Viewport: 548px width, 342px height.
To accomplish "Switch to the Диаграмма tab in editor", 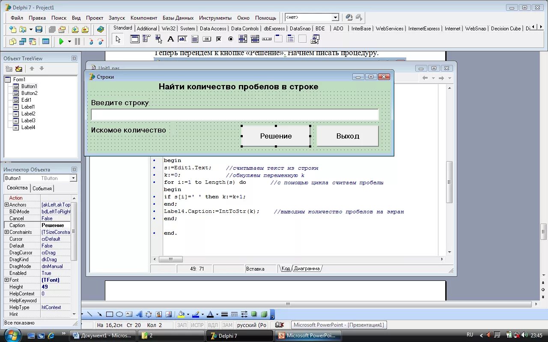I will click(307, 268).
